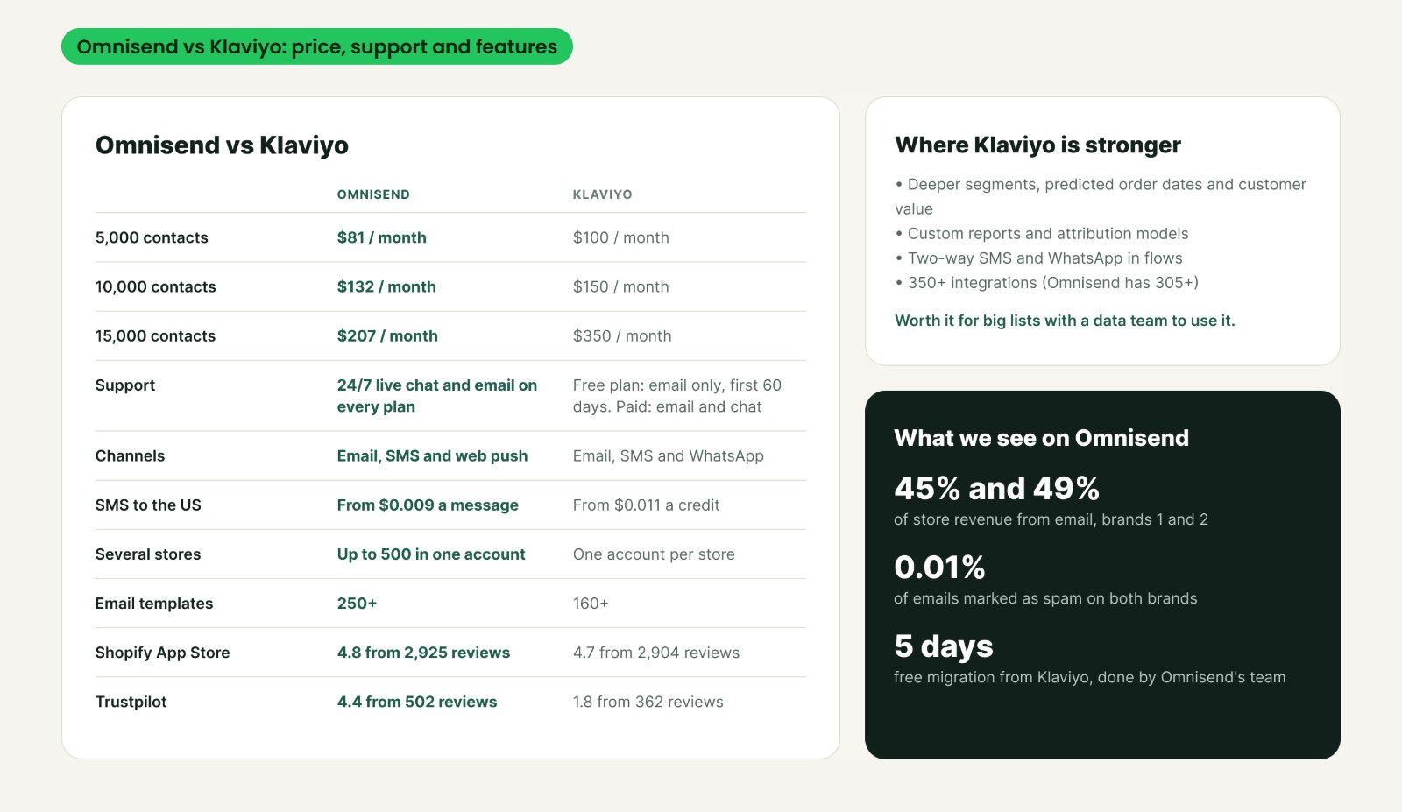The height and width of the screenshot is (812, 1402).
Task: Click the '5 days' migration statistic
Action: tap(943, 646)
